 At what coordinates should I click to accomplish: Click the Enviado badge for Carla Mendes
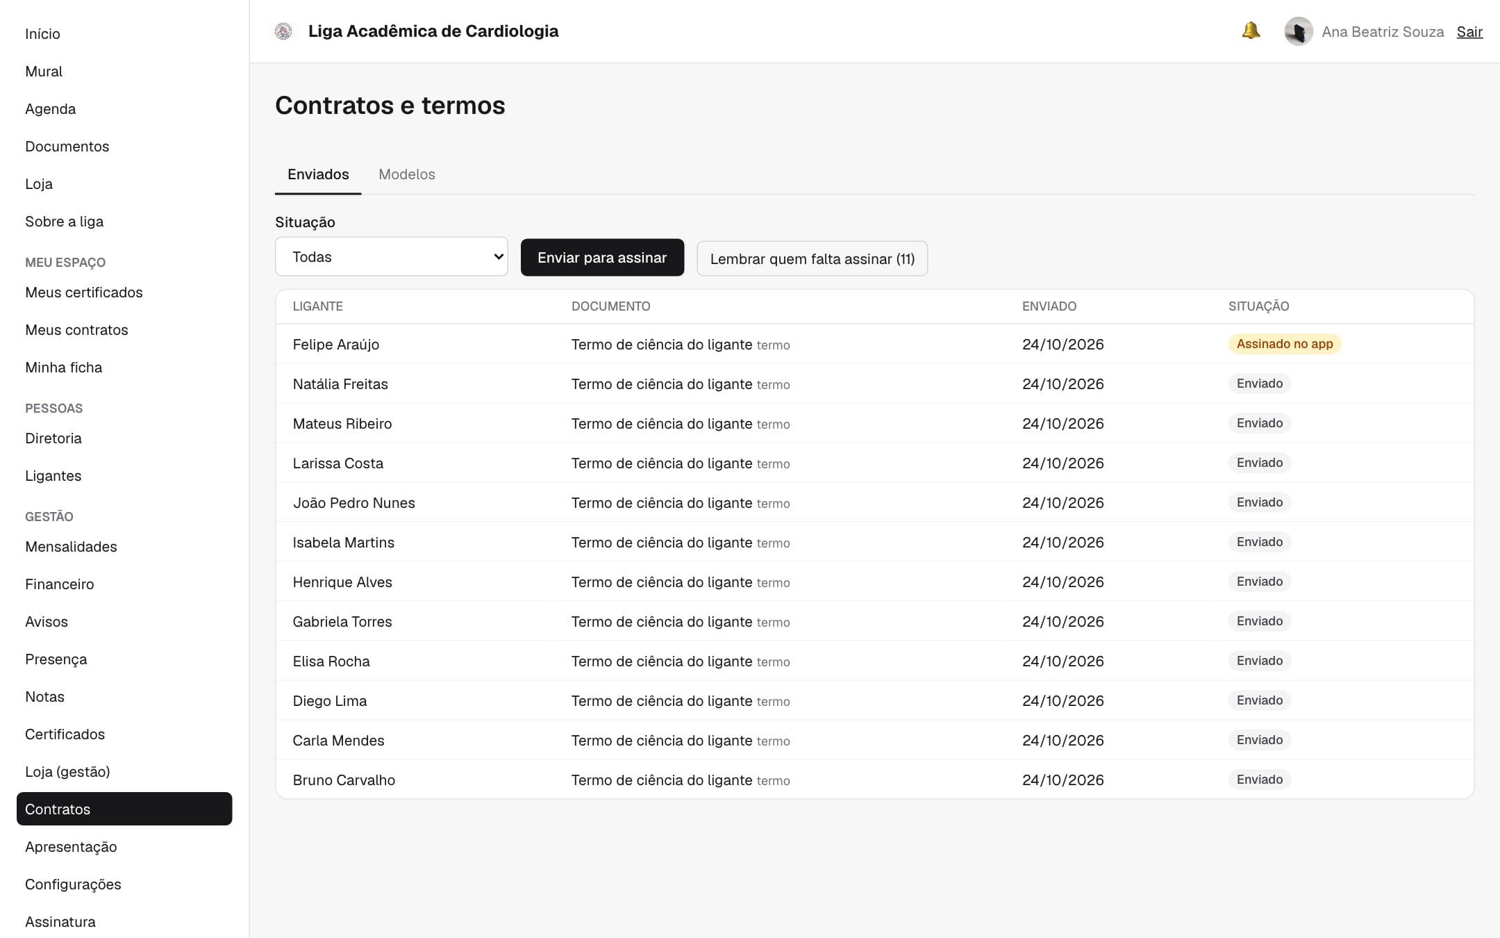pos(1259,739)
